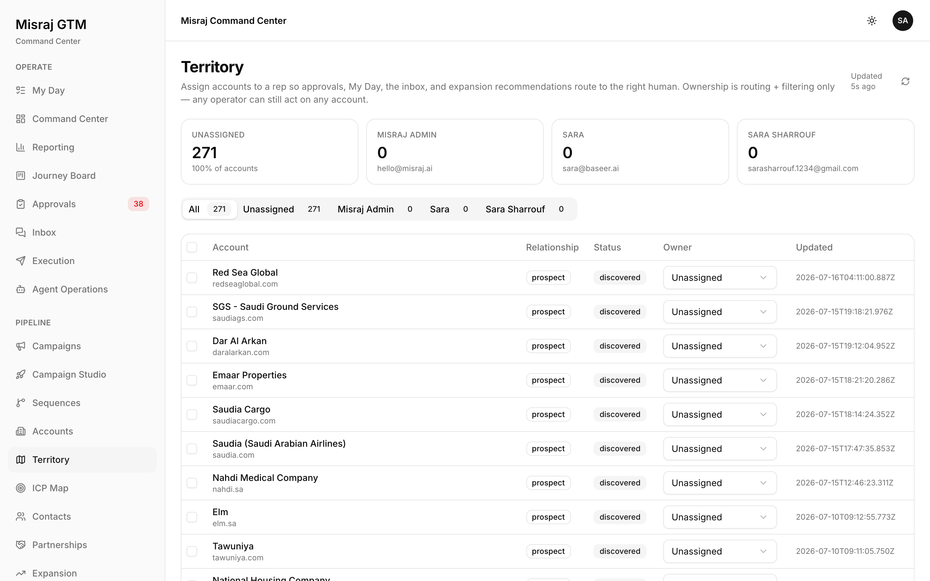Open the Nahdi Medical Company account name

265,478
